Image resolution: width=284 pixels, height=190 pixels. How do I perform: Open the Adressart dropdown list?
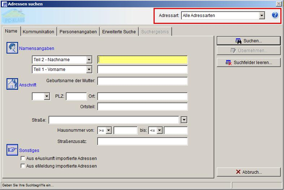[x=262, y=16]
